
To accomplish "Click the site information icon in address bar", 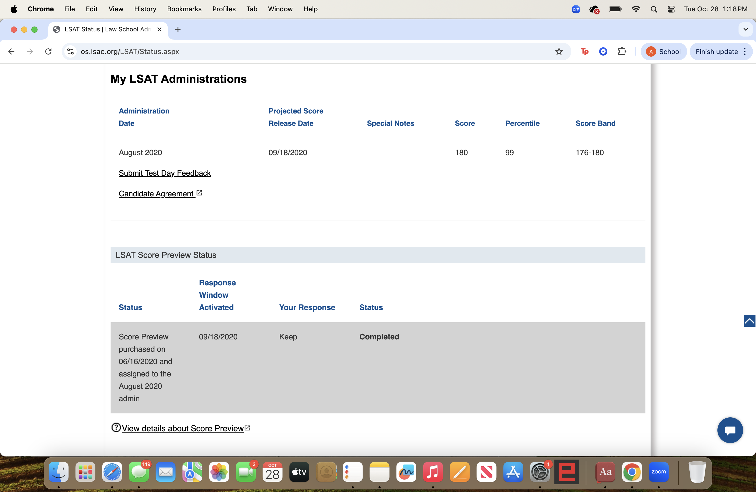I will point(70,51).
